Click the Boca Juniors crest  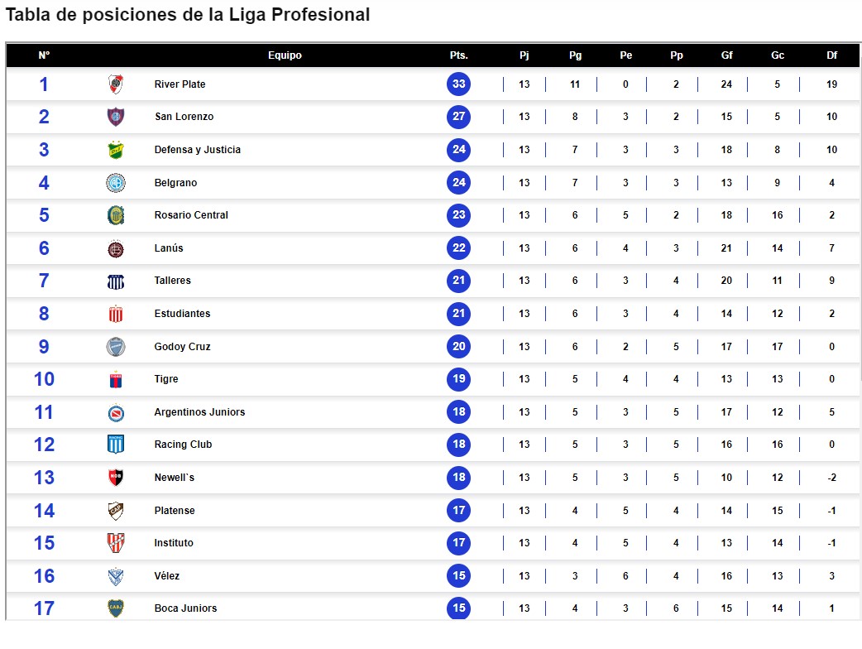tap(116, 608)
